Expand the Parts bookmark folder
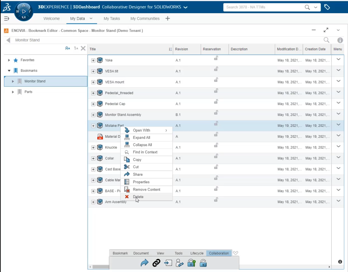The image size is (348, 272). coord(13,92)
